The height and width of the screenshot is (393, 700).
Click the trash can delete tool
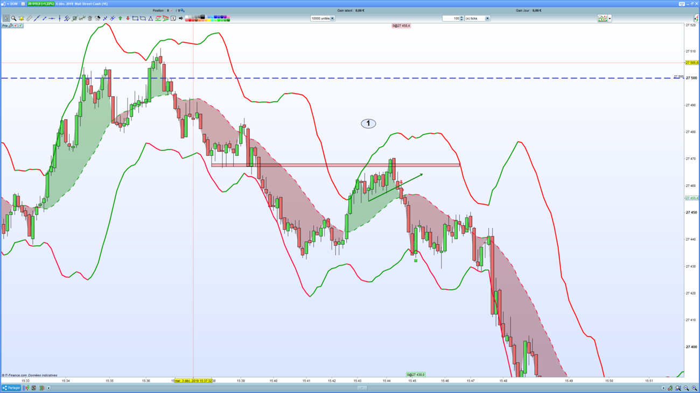tap(90, 18)
